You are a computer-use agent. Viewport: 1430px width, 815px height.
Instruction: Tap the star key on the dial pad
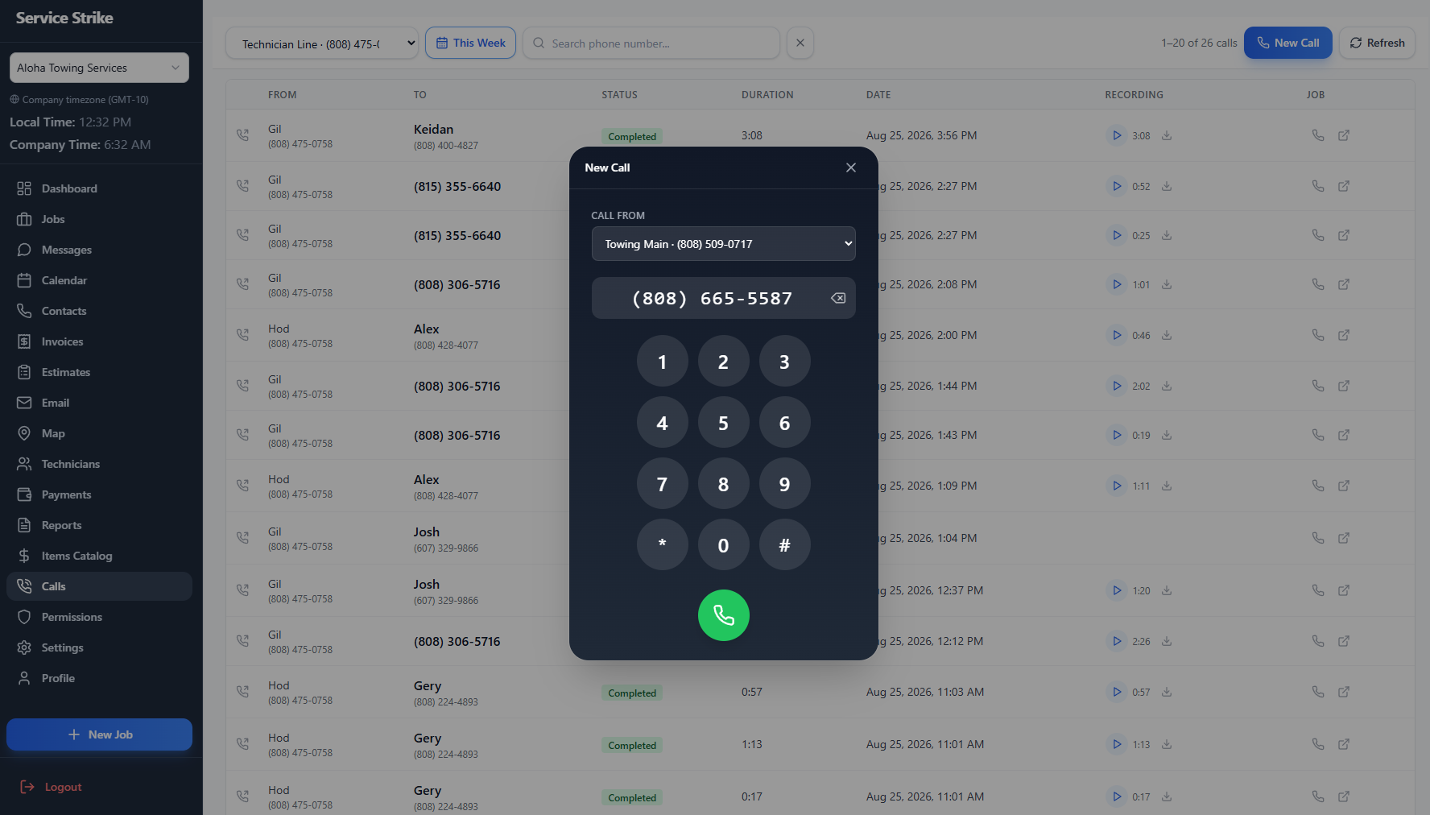[662, 545]
